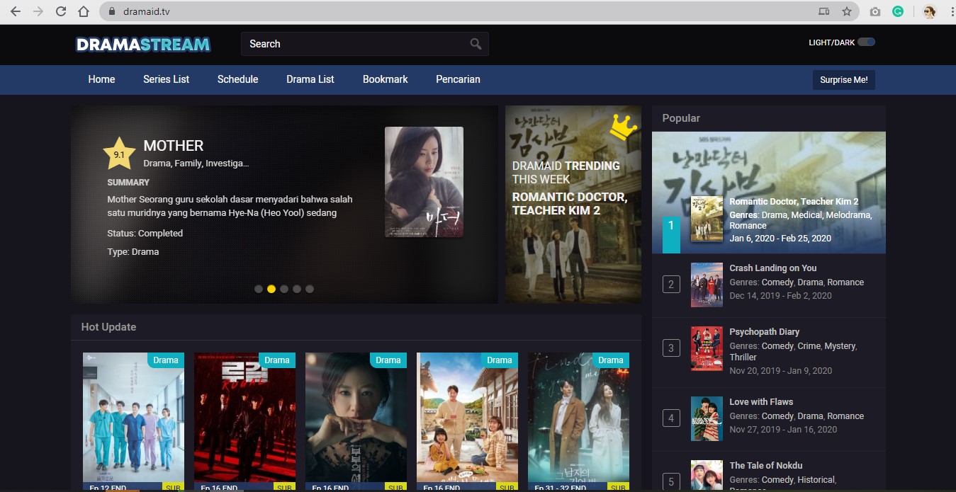Go to Home menu
This screenshot has width=956, height=492.
click(101, 79)
